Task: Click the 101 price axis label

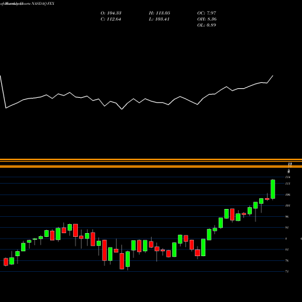Action: click(x=288, y=205)
